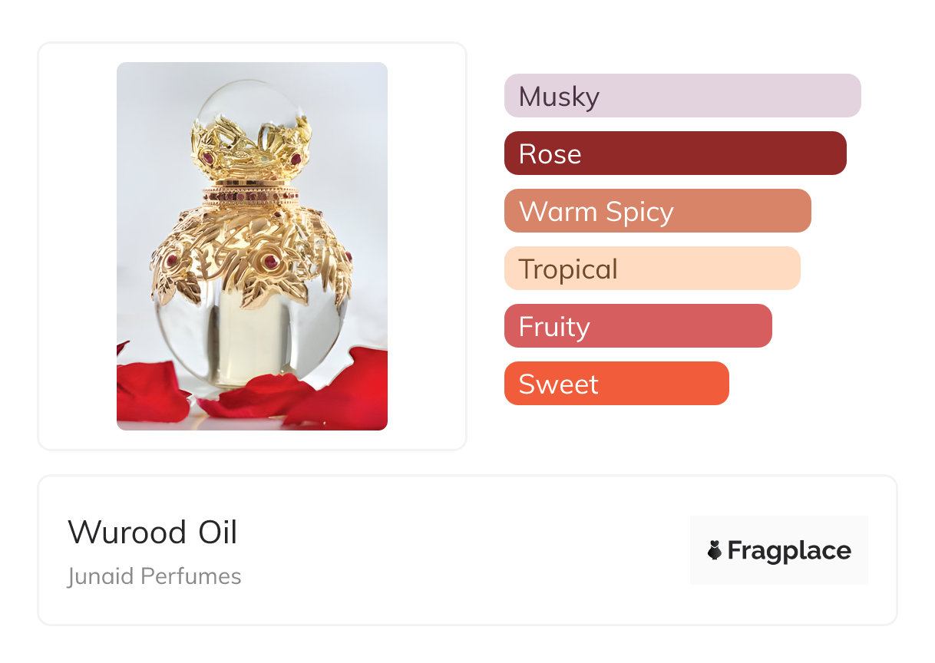Open the Wurood Oil bottle photo
Screen dimensions: 935x663
[252, 246]
